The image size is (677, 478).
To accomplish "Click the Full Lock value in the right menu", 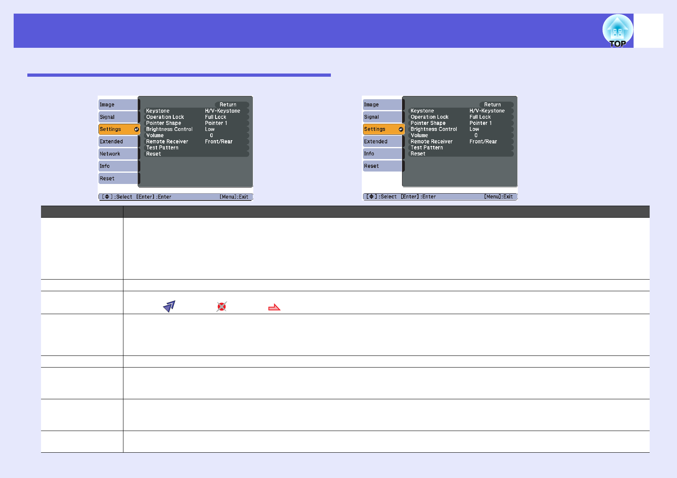I will point(480,117).
